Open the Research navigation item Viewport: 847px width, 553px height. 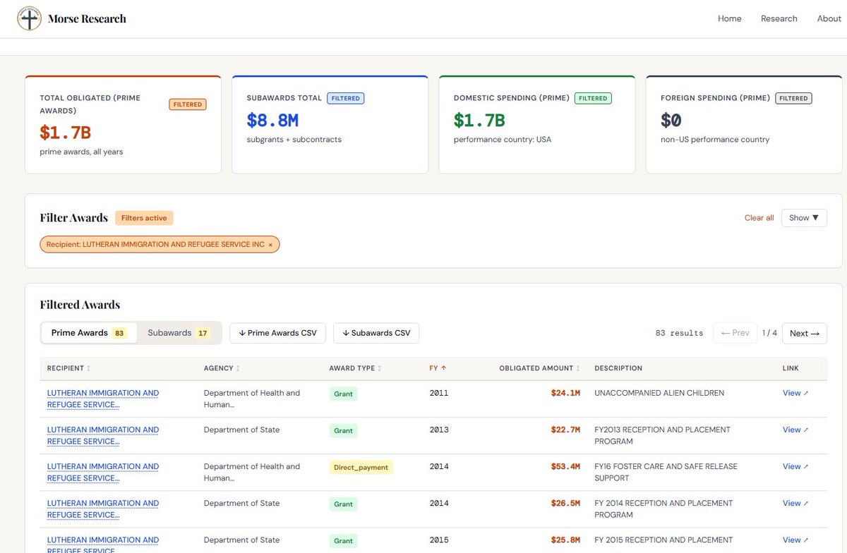tap(779, 19)
